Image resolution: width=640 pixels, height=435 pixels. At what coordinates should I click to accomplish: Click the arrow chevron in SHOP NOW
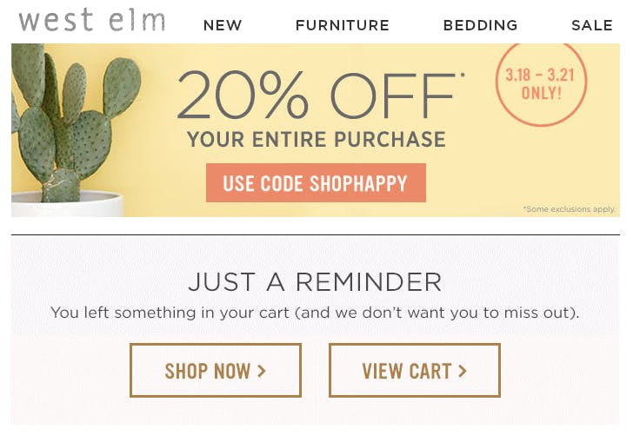[x=262, y=371]
